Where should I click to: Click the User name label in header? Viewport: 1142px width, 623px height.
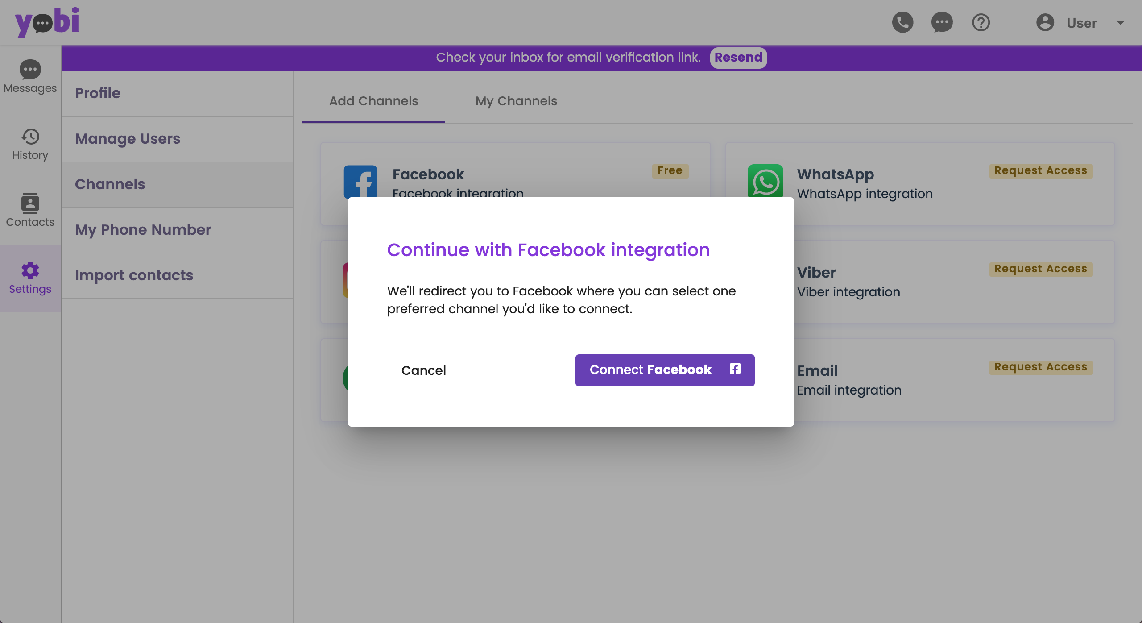click(x=1081, y=23)
